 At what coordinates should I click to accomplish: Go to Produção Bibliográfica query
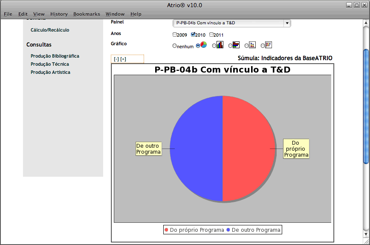(55, 56)
